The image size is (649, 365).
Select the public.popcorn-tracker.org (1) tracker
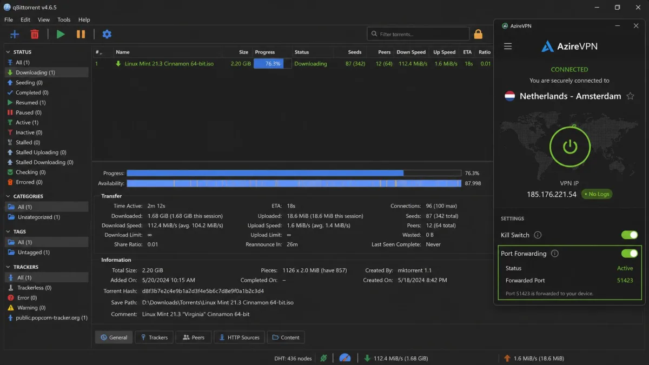pyautogui.click(x=47, y=318)
